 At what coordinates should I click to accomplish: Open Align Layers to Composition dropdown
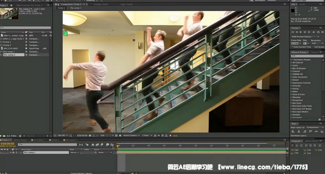pyautogui.click(x=315, y=127)
